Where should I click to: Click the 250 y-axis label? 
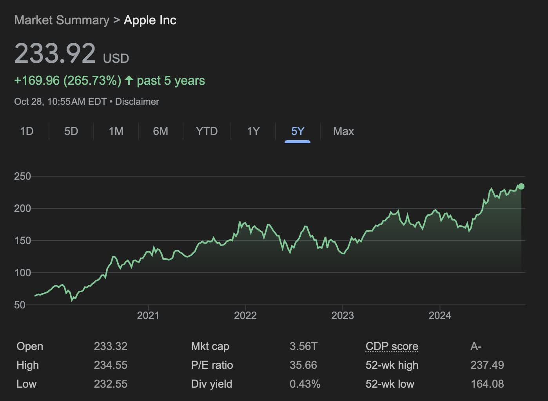[22, 177]
